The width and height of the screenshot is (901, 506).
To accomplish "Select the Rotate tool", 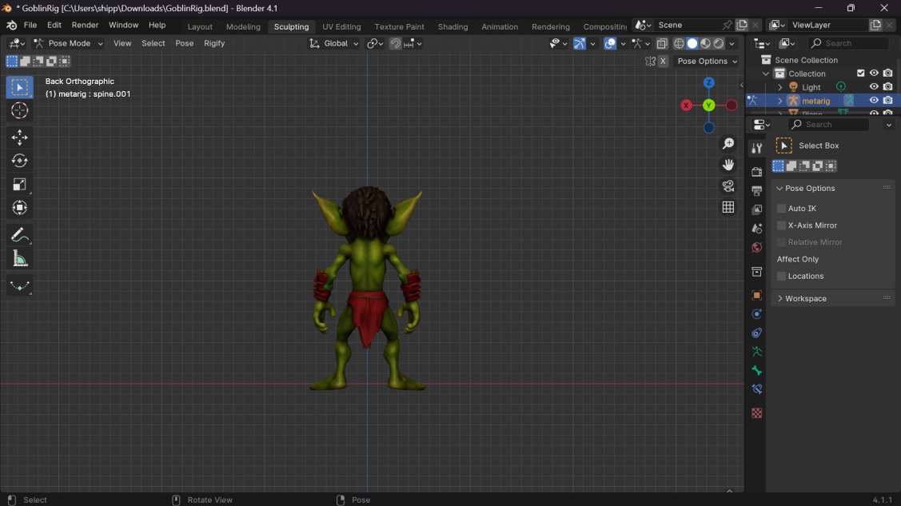I will (20, 161).
